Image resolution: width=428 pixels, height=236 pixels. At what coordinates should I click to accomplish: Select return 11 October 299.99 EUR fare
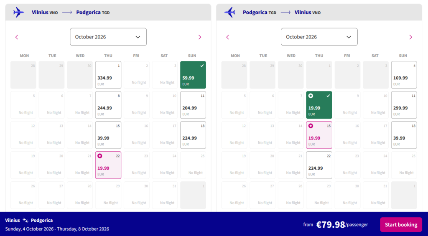pos(404,105)
